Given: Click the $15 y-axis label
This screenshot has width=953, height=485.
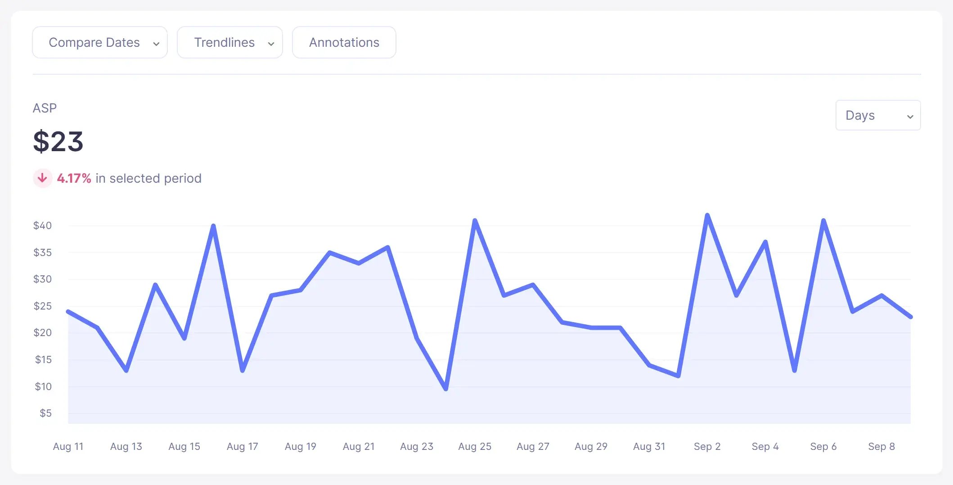Looking at the screenshot, I should tap(43, 359).
